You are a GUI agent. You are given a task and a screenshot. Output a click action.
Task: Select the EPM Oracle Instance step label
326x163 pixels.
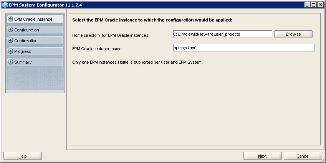(x=33, y=19)
